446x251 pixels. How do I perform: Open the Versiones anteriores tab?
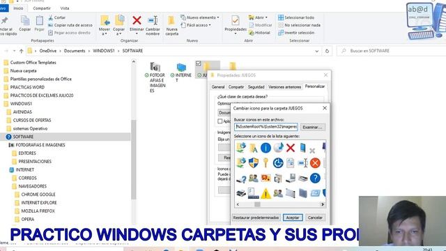pos(284,86)
